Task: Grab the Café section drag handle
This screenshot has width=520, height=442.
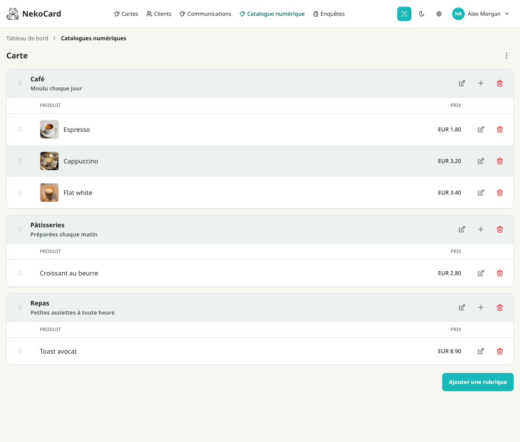Action: click(x=20, y=83)
